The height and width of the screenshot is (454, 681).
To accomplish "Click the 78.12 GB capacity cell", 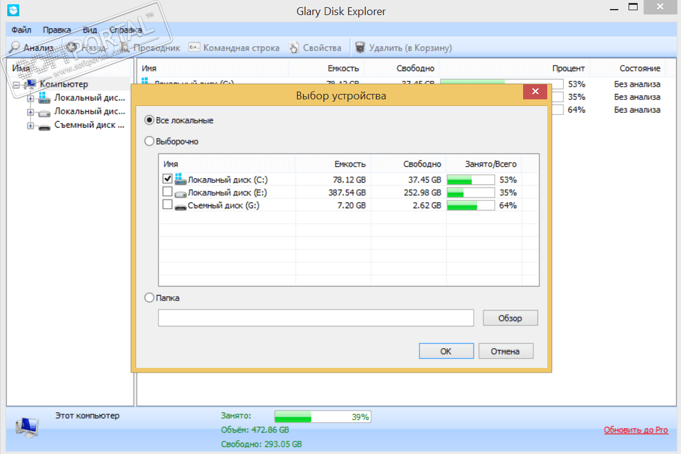I will click(349, 179).
